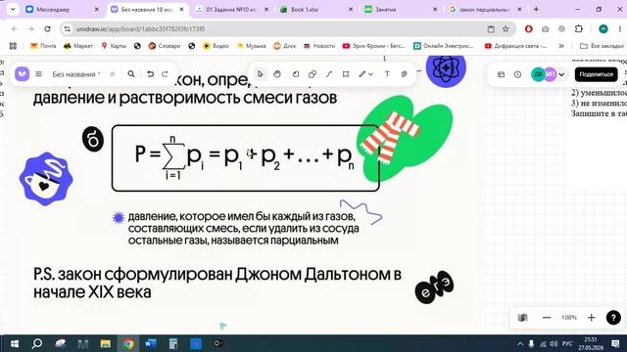
Task: Open Word from the taskbar
Action: pos(151,343)
